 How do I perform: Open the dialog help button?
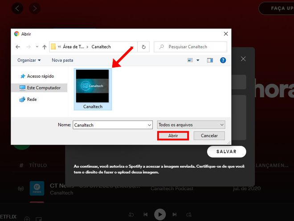(x=223, y=60)
